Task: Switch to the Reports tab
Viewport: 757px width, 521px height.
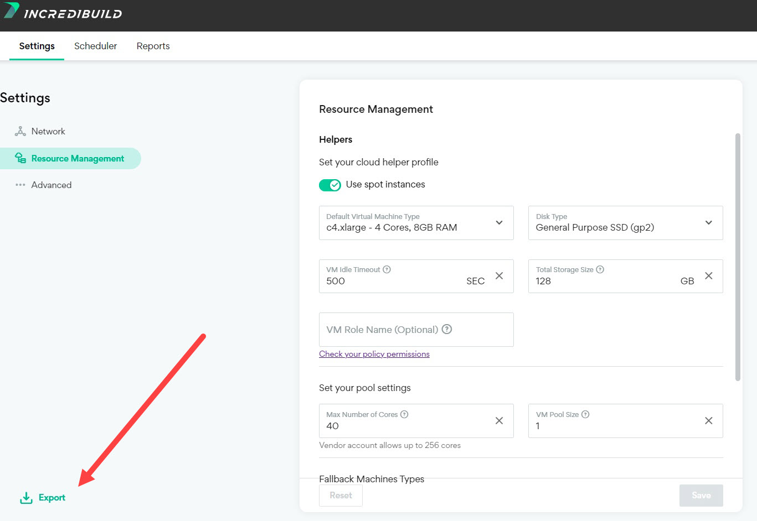Action: (x=153, y=46)
